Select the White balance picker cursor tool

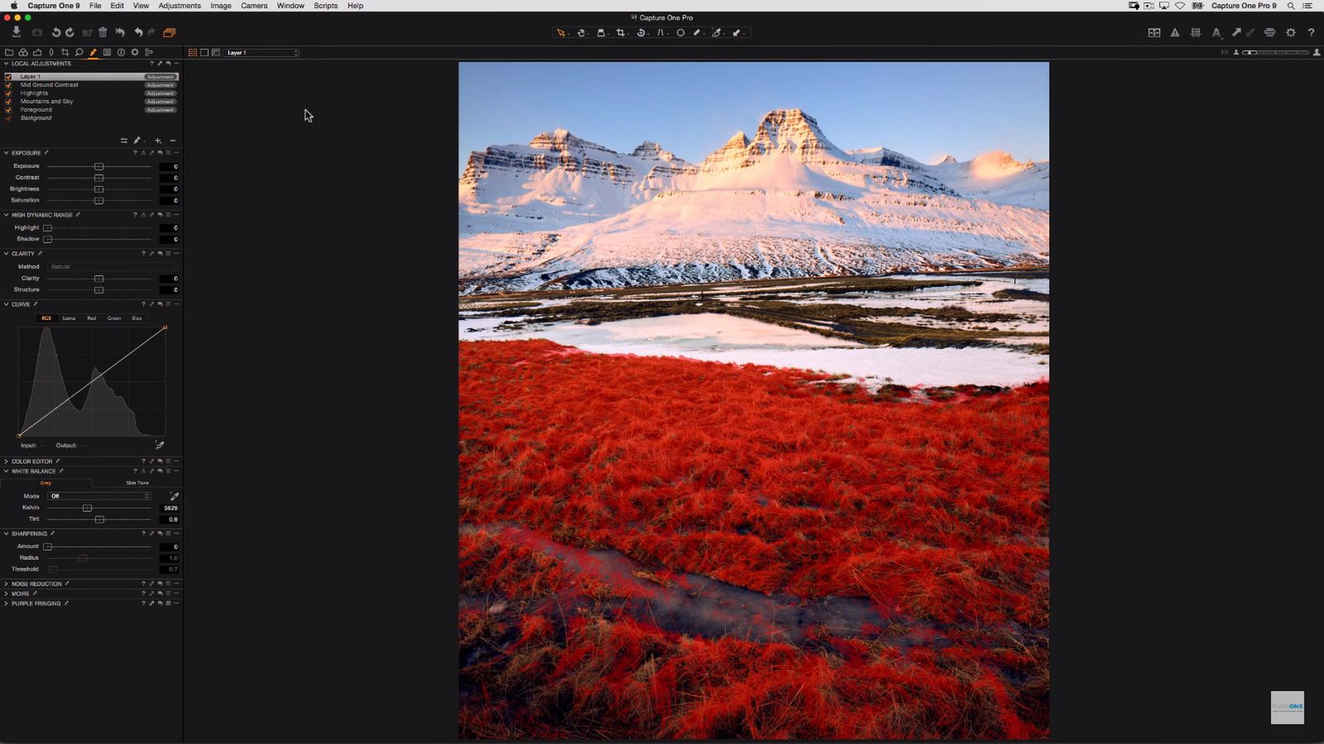pos(717,33)
